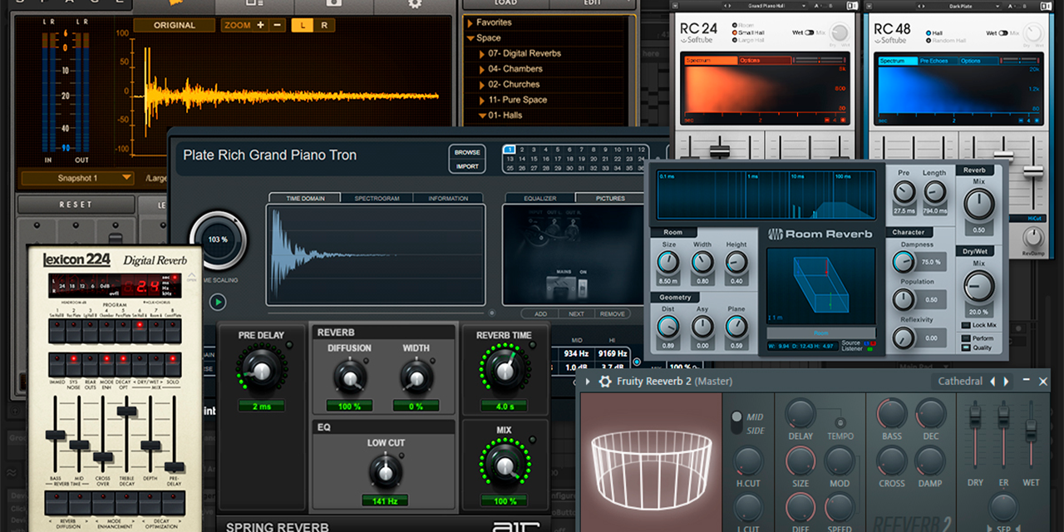
Task: Switch to the Spectrogram tab
Action: pos(377,199)
